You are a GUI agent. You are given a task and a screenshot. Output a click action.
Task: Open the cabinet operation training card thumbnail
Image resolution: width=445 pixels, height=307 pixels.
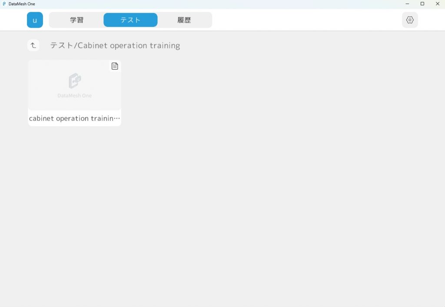74,85
